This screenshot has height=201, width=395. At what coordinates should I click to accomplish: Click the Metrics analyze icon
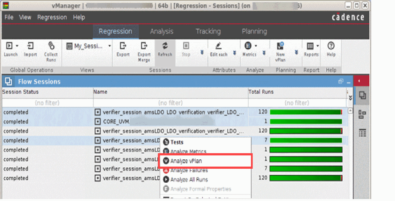[x=248, y=45]
